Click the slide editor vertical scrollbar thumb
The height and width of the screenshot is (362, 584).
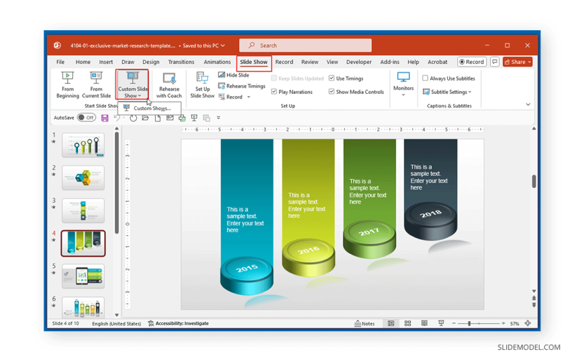tap(534, 181)
